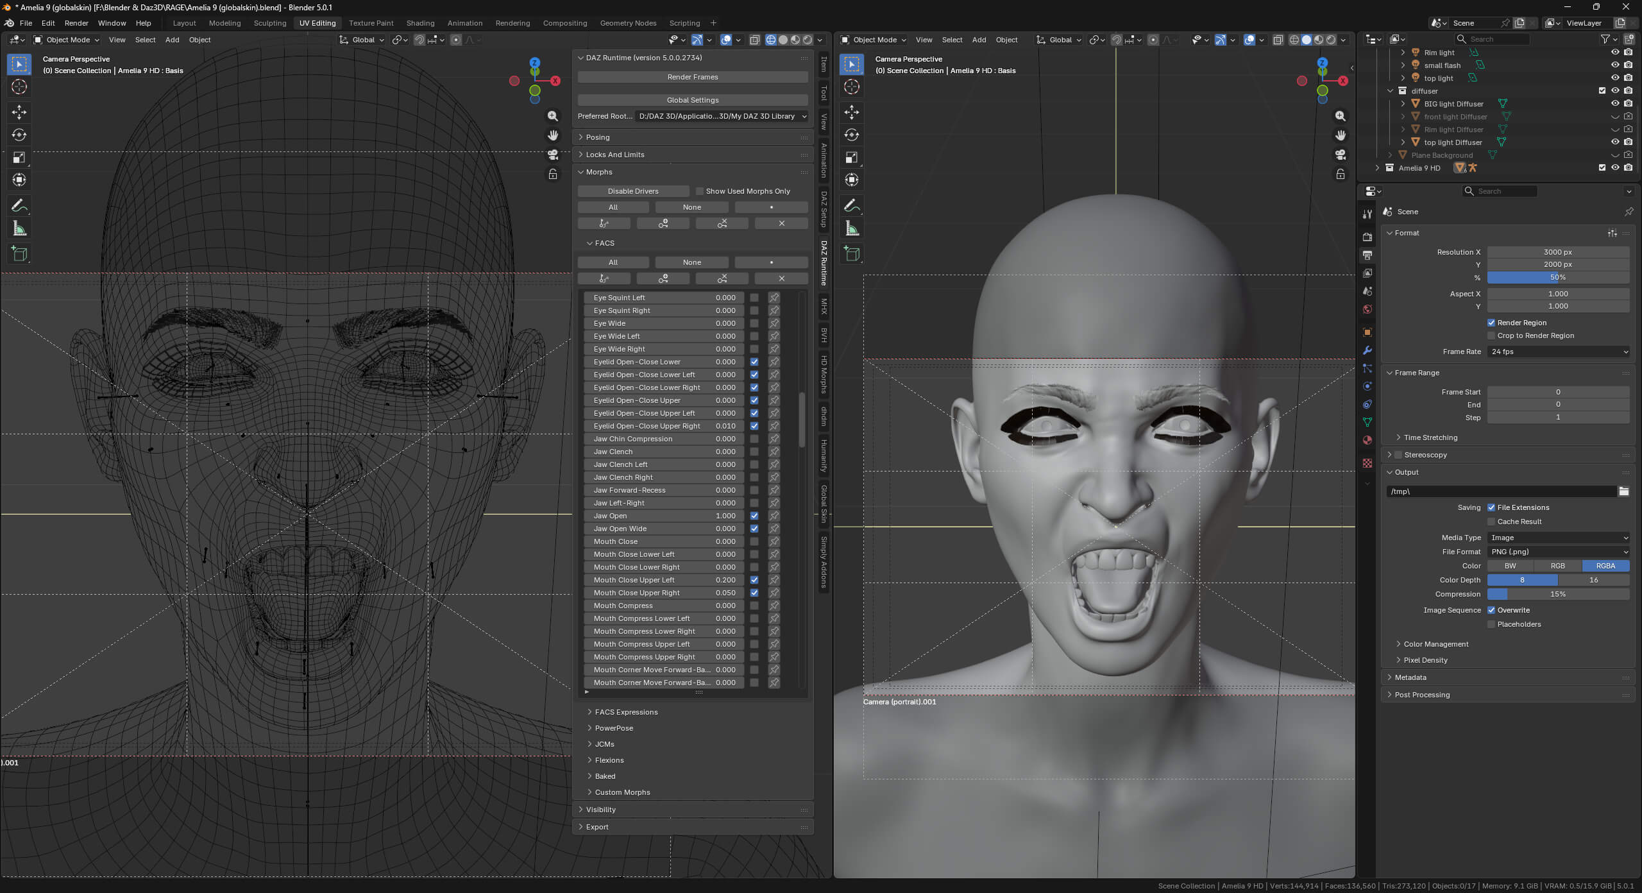Browse output folder with the folder icon
The image size is (1642, 893).
1624,491
